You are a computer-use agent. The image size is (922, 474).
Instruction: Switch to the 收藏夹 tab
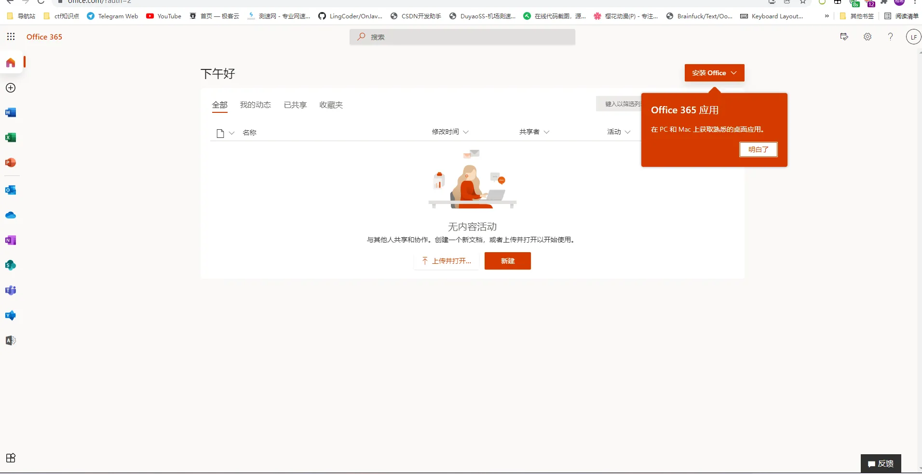coord(331,105)
